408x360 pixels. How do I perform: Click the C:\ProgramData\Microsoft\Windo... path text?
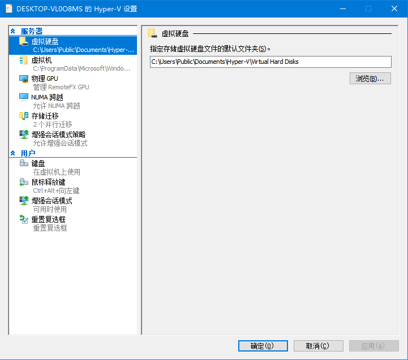point(81,68)
